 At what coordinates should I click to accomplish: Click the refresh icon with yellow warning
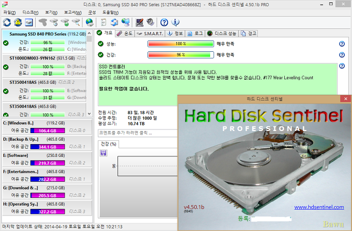click(x=18, y=22)
